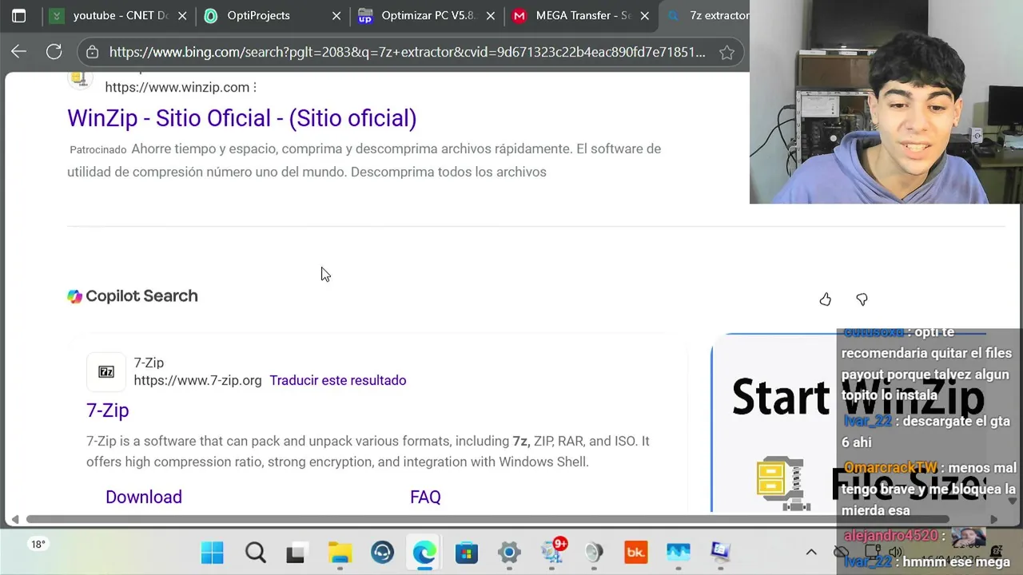This screenshot has width=1023, height=575.
Task: Open the 7-Zip FAQ sublink
Action: pos(425,497)
